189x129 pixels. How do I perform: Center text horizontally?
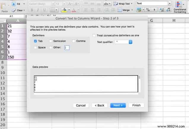click(x=92, y=10)
